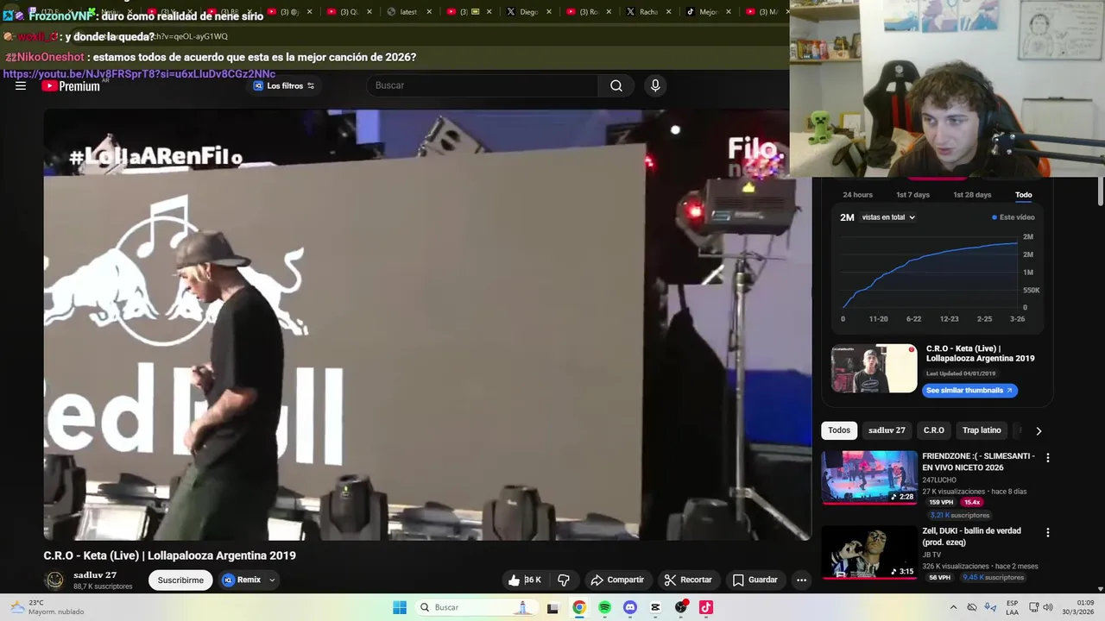The height and width of the screenshot is (621, 1105).
Task: Go to YouTube Premium home logo
Action: point(71,86)
